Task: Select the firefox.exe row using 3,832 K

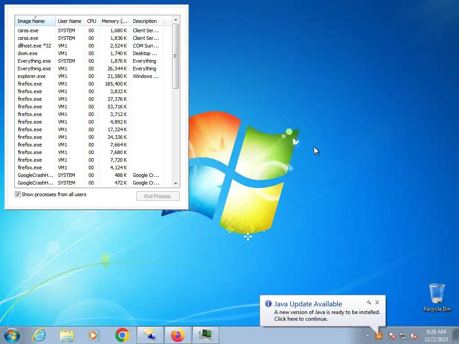Action: point(89,91)
